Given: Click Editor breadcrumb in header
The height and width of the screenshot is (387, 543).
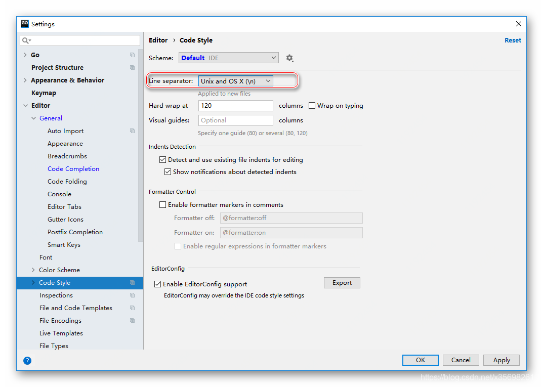Looking at the screenshot, I should (158, 40).
